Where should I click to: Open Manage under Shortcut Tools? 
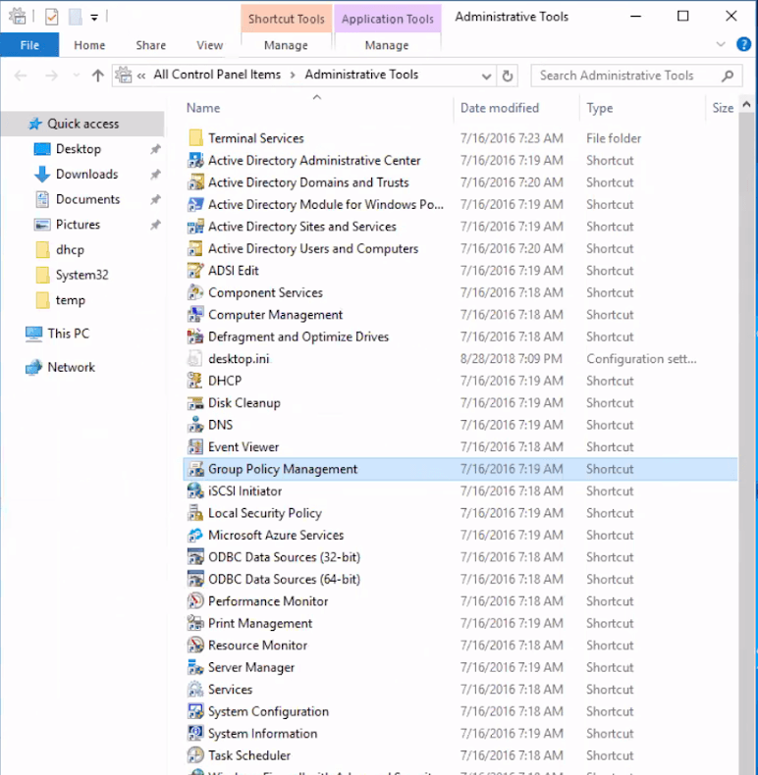(286, 45)
